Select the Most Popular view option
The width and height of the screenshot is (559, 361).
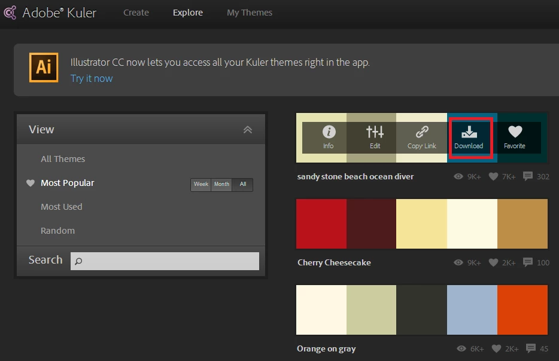click(x=68, y=183)
